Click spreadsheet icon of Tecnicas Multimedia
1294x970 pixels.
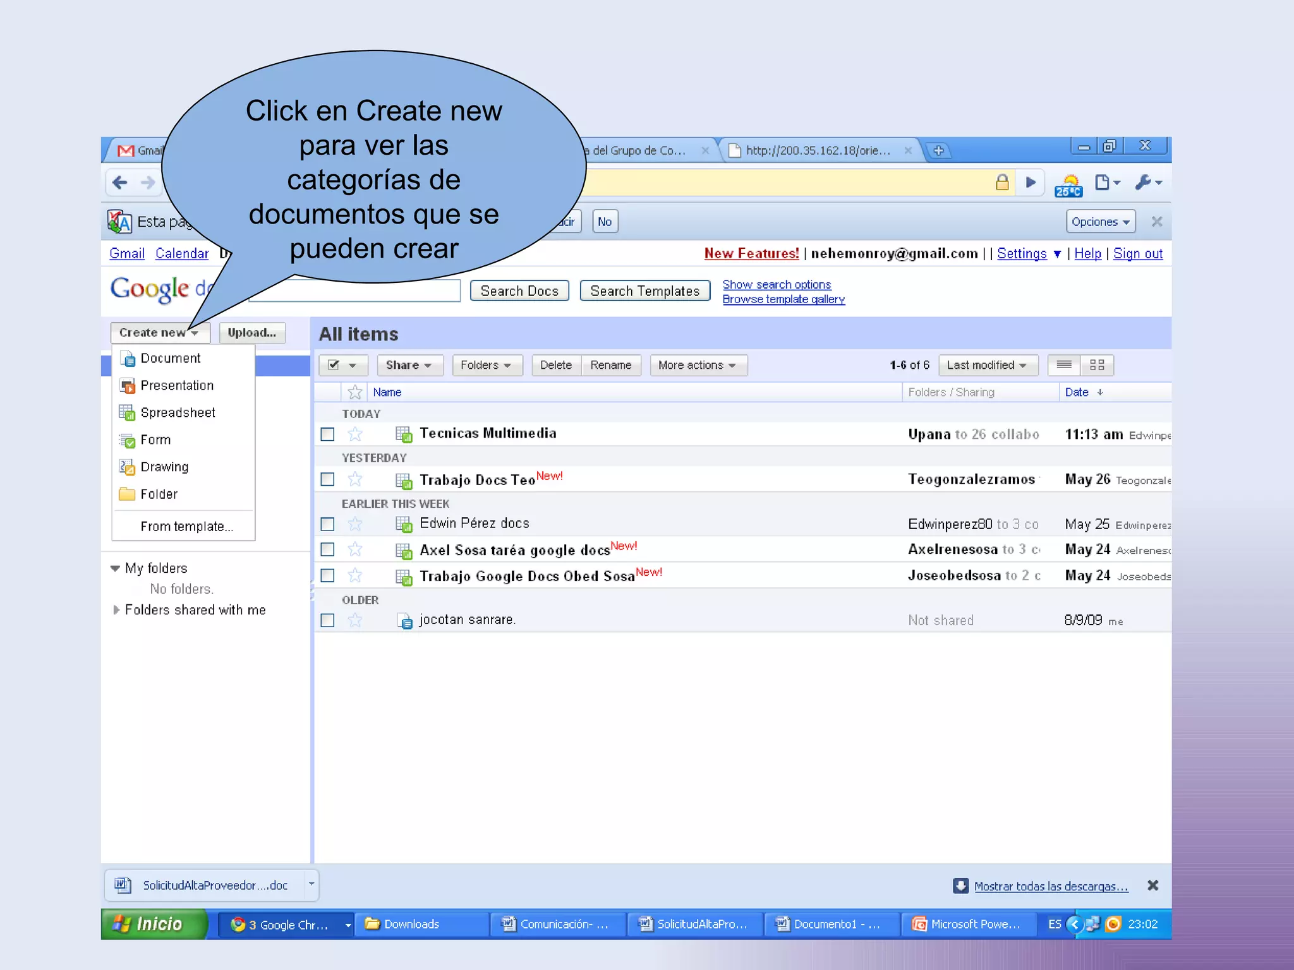[x=404, y=434]
